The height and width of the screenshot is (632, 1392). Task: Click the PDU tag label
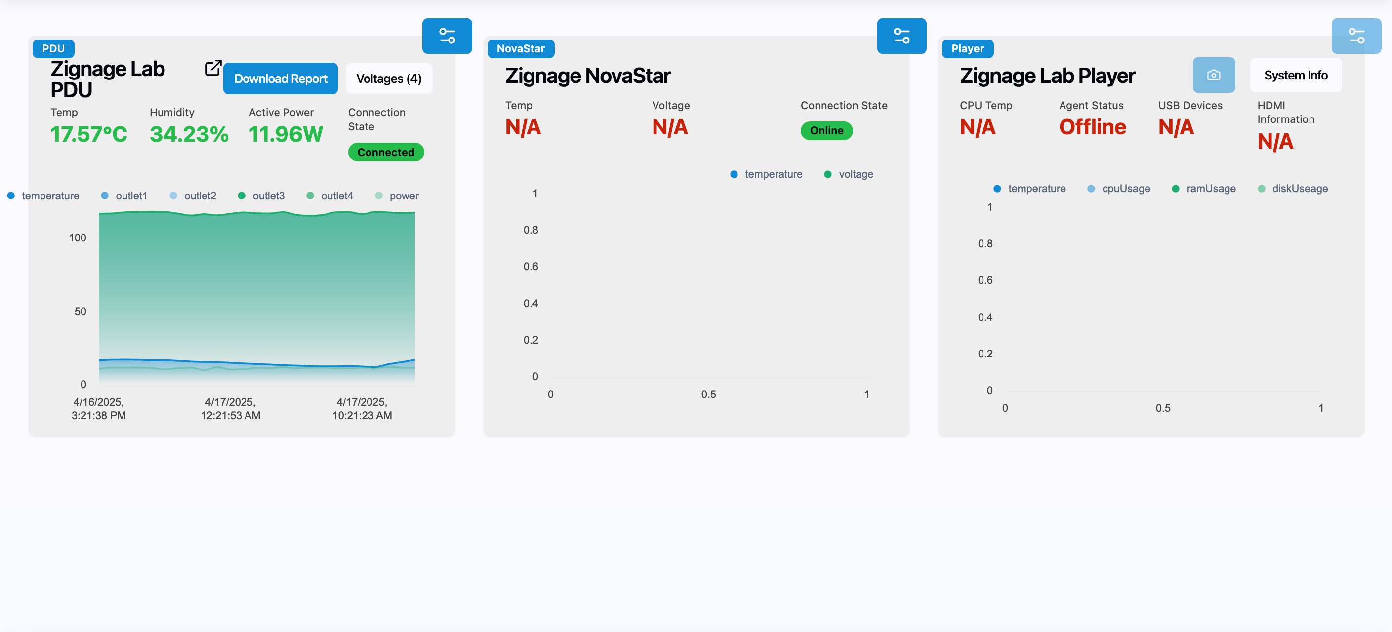[53, 48]
